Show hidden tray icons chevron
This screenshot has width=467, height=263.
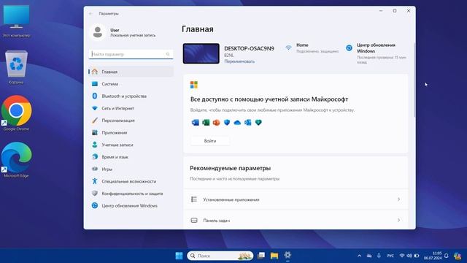[360, 256]
